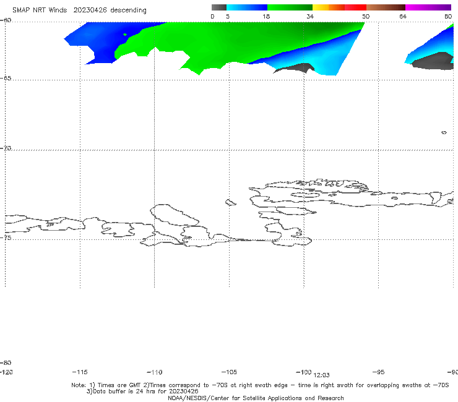The image size is (458, 402).
Task: Click small island outline near -105 longitude
Action: tap(230, 202)
